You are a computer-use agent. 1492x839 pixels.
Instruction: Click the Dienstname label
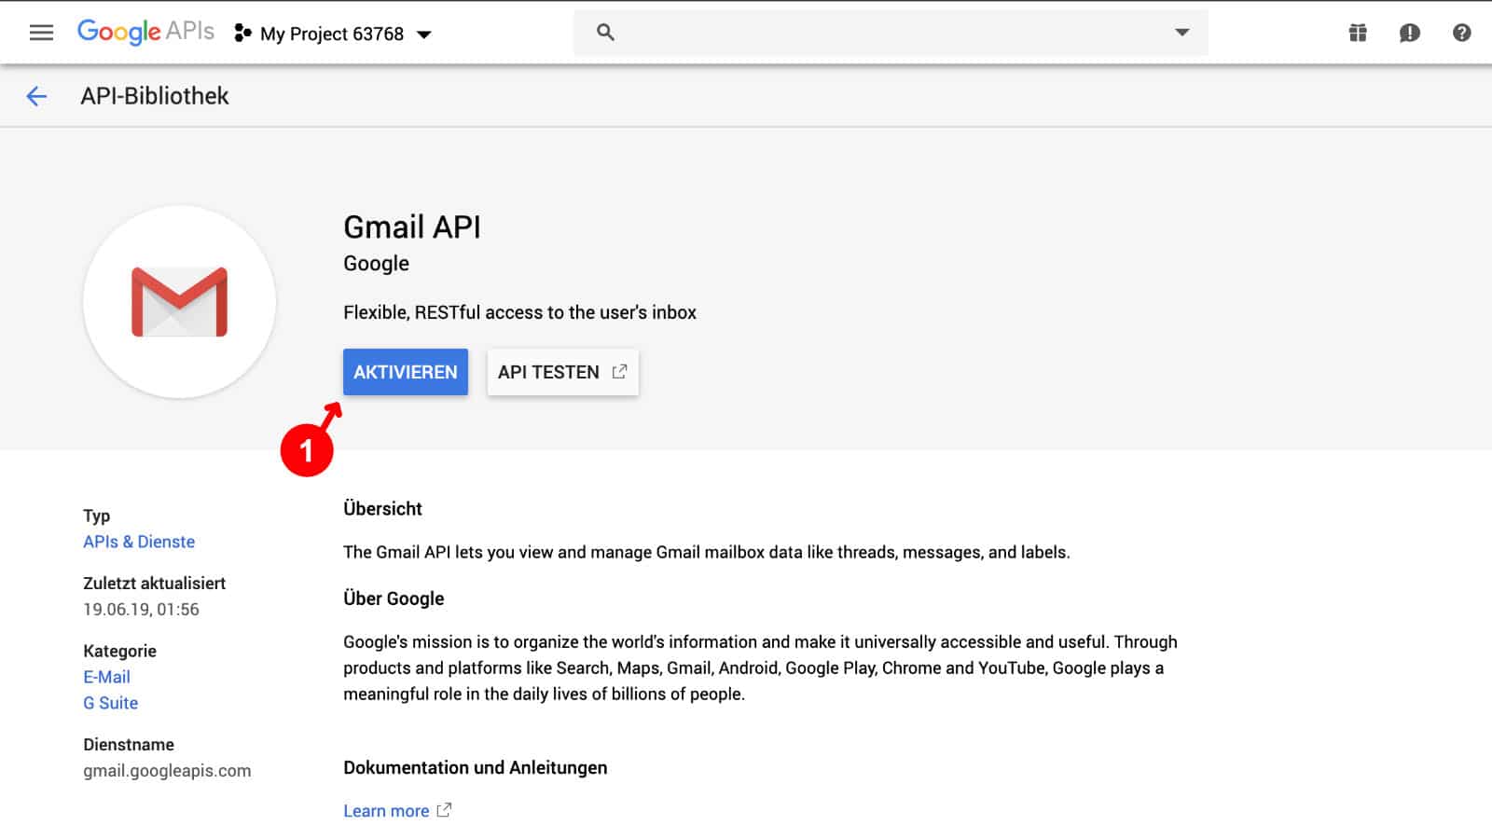129,745
